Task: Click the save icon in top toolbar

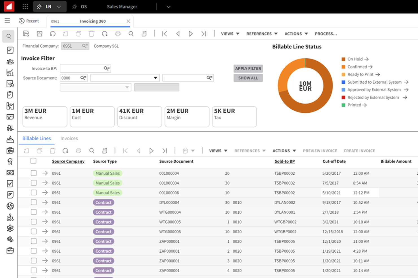Action: (40, 34)
